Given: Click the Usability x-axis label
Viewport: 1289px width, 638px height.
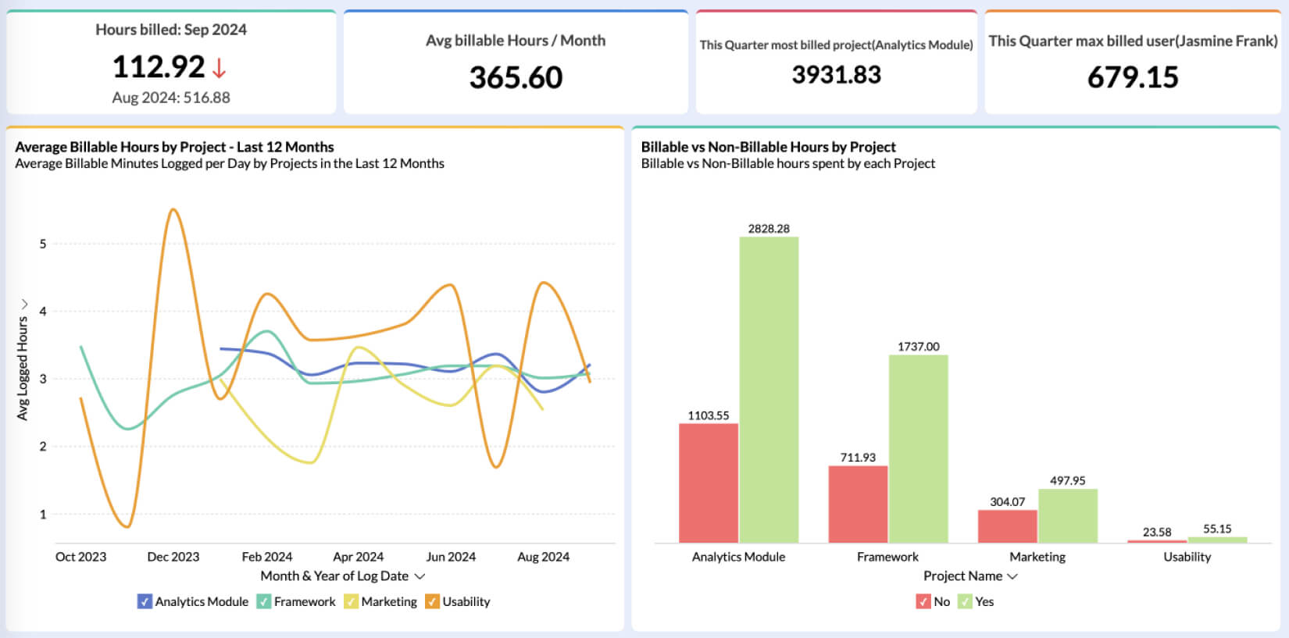Looking at the screenshot, I should click(x=1187, y=557).
